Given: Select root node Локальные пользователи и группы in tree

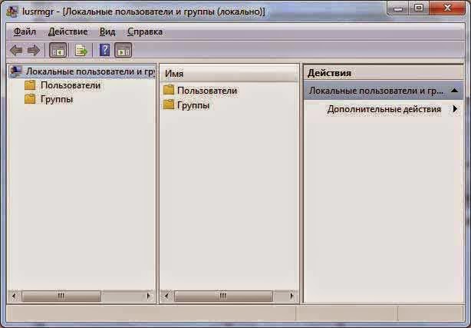Looking at the screenshot, I should [x=90, y=71].
